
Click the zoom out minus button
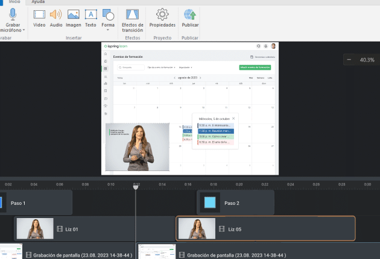tap(349, 60)
